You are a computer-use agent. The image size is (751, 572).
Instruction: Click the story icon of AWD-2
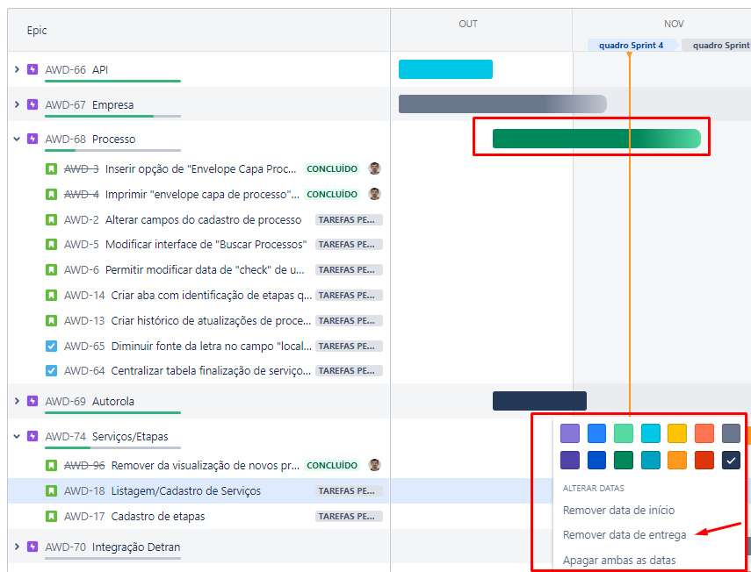[51, 219]
